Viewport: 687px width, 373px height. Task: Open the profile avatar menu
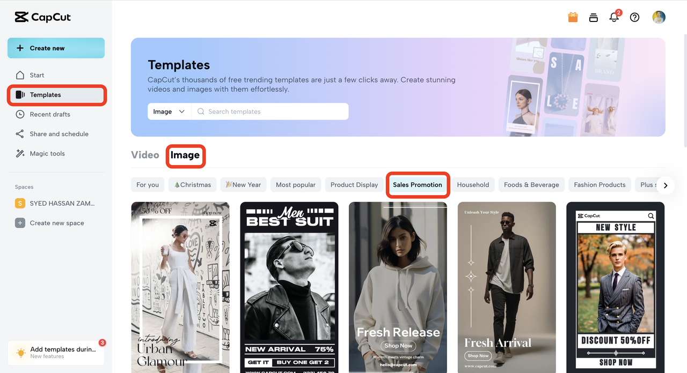659,17
